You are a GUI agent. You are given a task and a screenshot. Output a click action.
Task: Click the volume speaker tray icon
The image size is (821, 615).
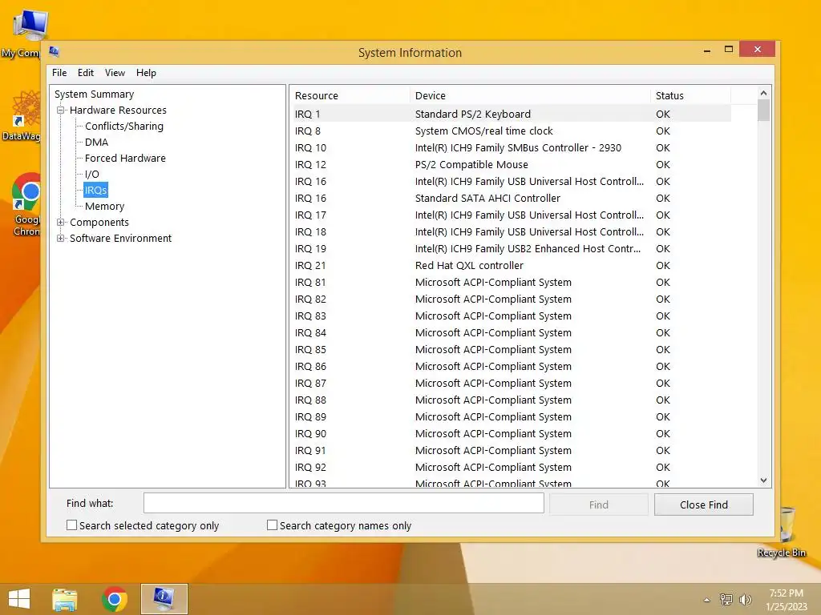click(x=745, y=600)
